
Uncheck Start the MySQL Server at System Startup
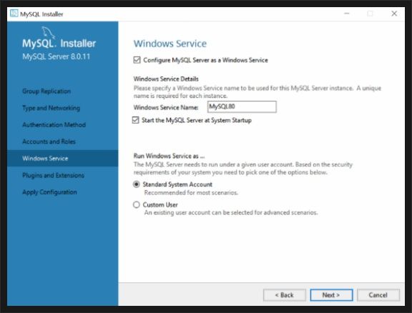coord(136,120)
